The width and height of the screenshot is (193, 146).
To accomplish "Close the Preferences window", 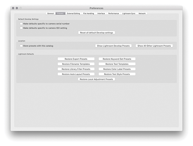I will pos(13,8).
